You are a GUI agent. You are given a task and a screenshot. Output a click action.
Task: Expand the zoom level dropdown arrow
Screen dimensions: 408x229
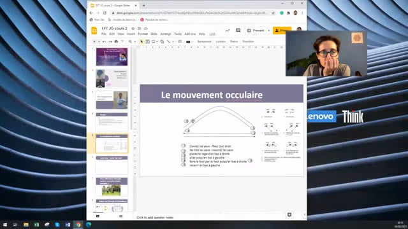pyautogui.click(x=135, y=41)
